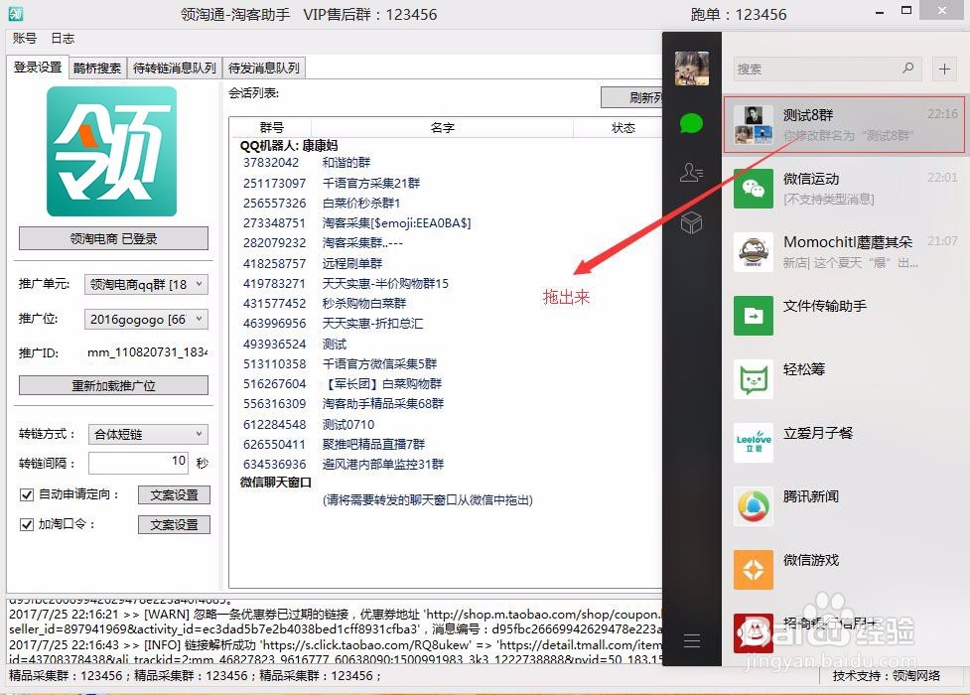The width and height of the screenshot is (970, 695).
Task: Click the hamburger menu icon at sidebar bottom
Action: click(691, 638)
